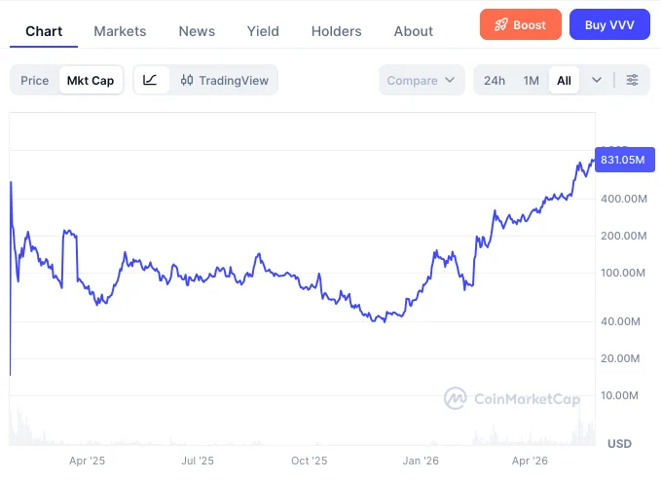This screenshot has height=481, width=661.
Task: Select the 24h time range
Action: [495, 80]
